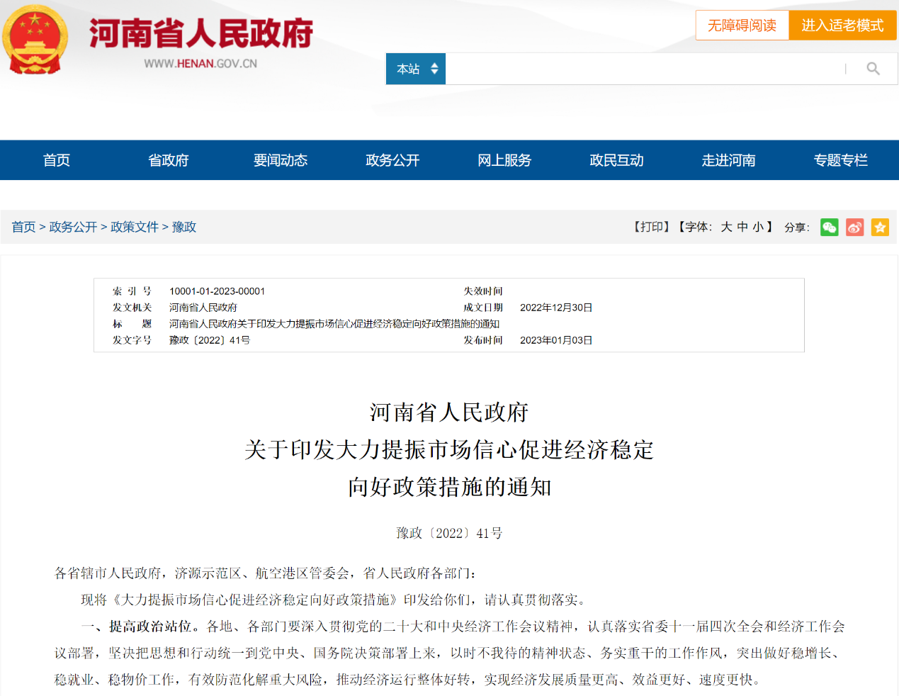Share the page via WeChat icon
Image resolution: width=899 pixels, height=696 pixels.
(x=829, y=228)
